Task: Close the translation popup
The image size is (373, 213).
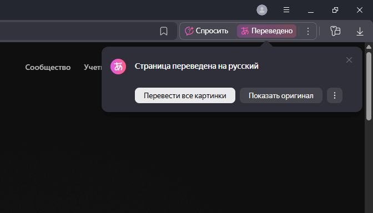Action: [x=349, y=60]
